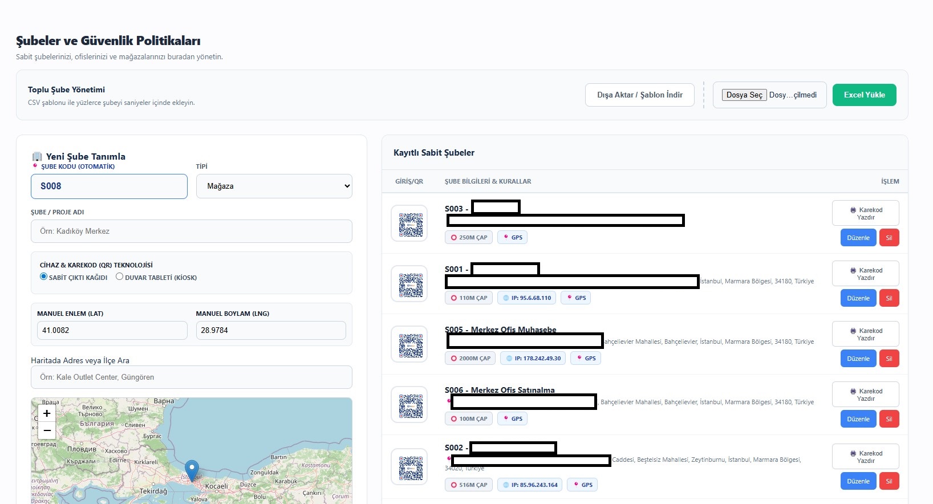Click Dışa Aktar / Şablon İndir button
Viewport: 933px width, 504px height.
pyautogui.click(x=640, y=95)
